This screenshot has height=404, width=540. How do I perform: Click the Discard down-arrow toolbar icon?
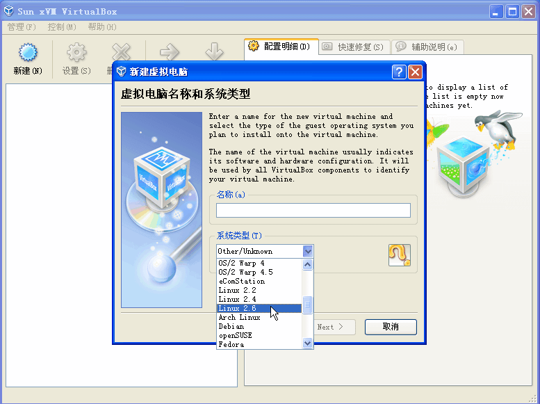pos(214,51)
